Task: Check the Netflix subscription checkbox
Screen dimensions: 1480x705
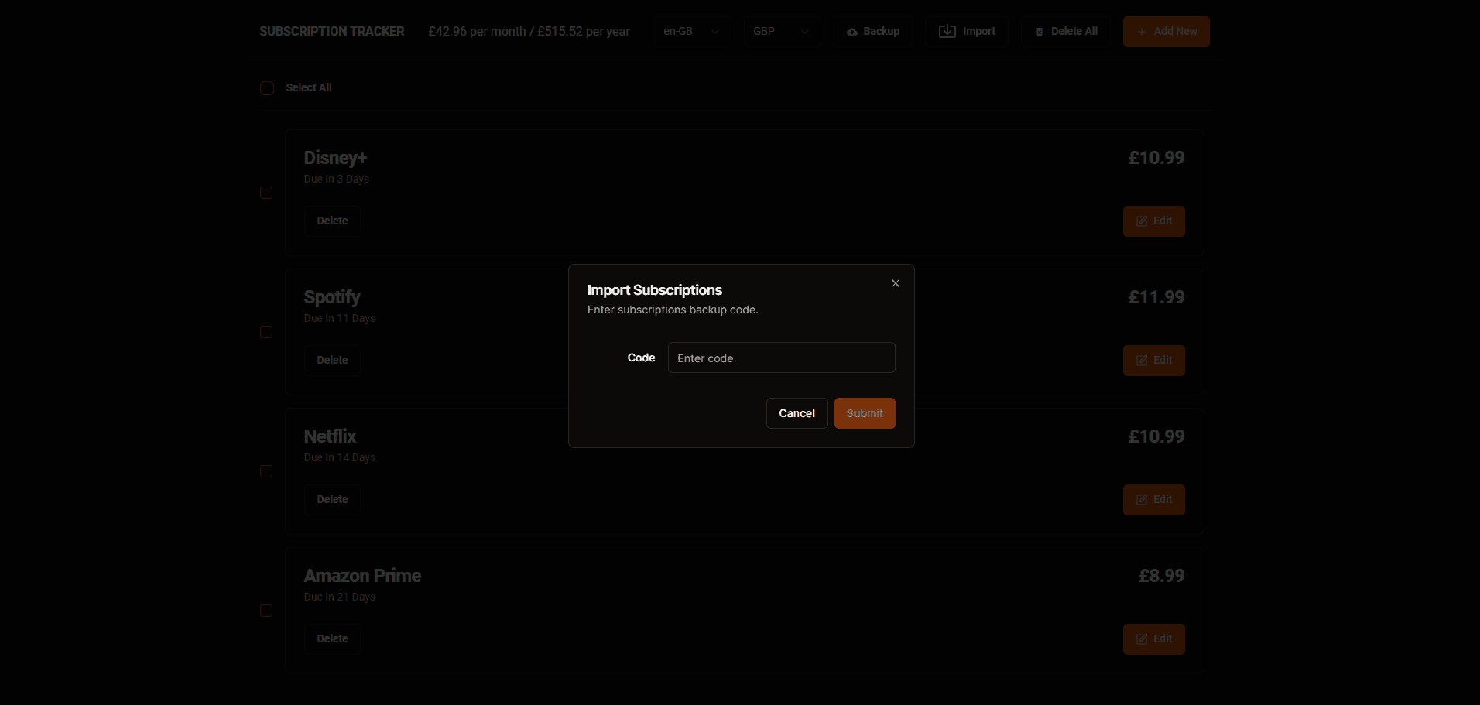Action: pyautogui.click(x=266, y=471)
